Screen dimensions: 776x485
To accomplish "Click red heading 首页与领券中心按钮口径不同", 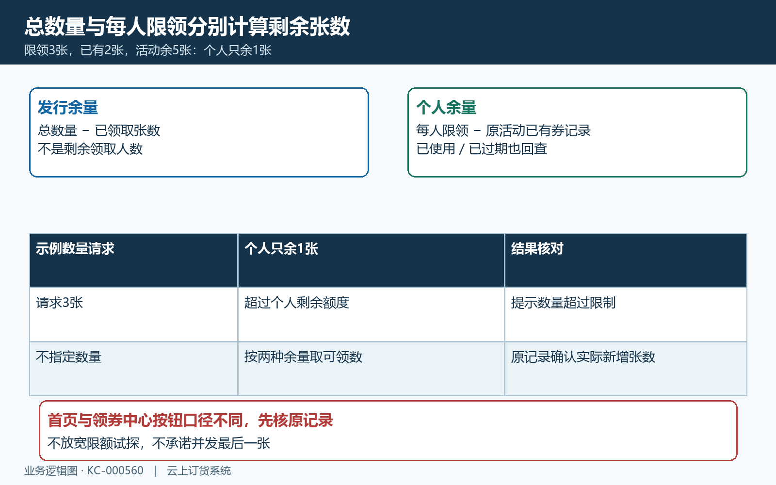I will click(145, 420).
